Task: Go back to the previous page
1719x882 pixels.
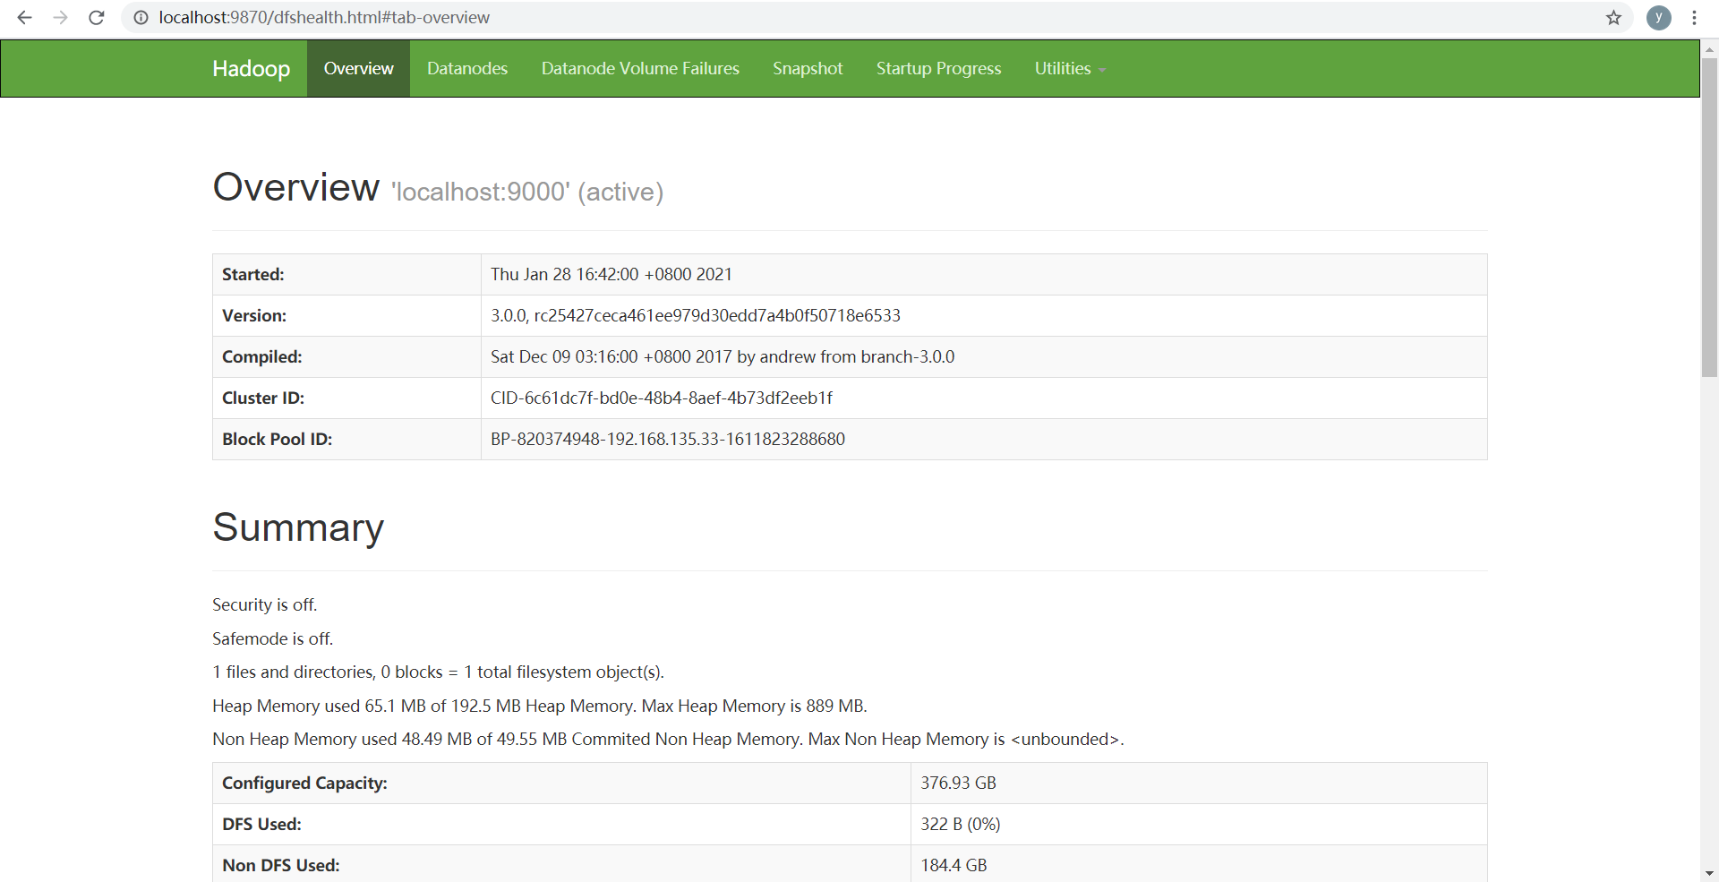Action: 24,17
